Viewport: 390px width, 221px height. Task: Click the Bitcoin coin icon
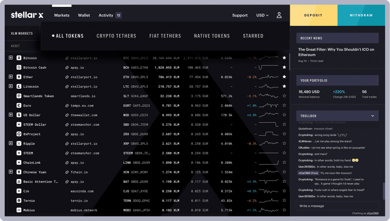pyautogui.click(x=19, y=58)
